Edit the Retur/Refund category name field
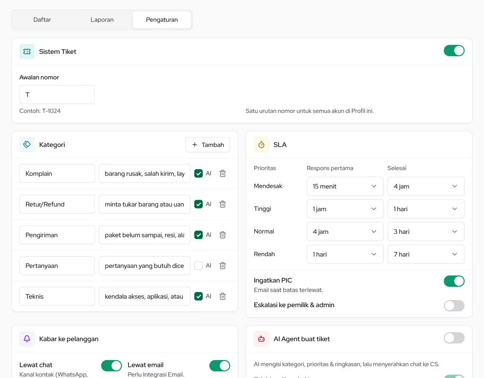This screenshot has height=378, width=484. click(57, 204)
